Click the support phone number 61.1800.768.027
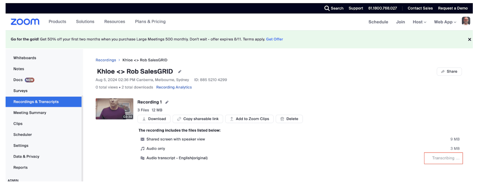Image resolution: width=479 pixels, height=187 pixels. coord(383,8)
